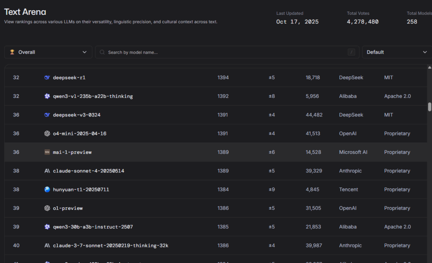Click the OpenAI logo beside o1-preview

coord(47,208)
